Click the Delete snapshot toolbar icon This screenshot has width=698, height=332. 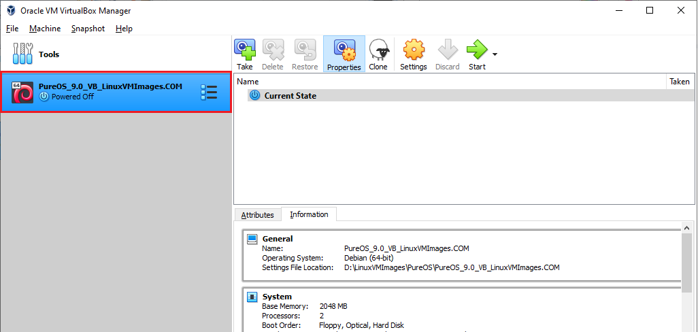(x=273, y=50)
